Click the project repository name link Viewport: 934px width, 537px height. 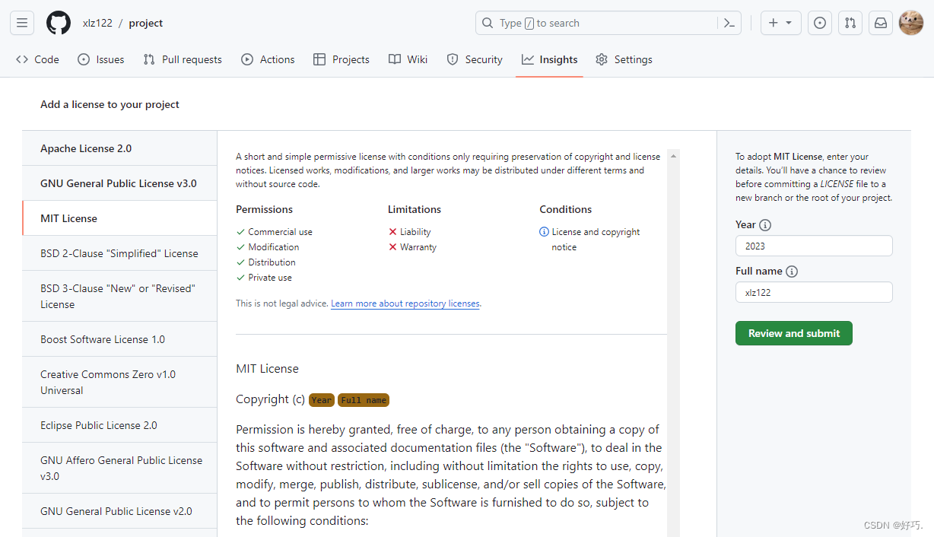146,23
